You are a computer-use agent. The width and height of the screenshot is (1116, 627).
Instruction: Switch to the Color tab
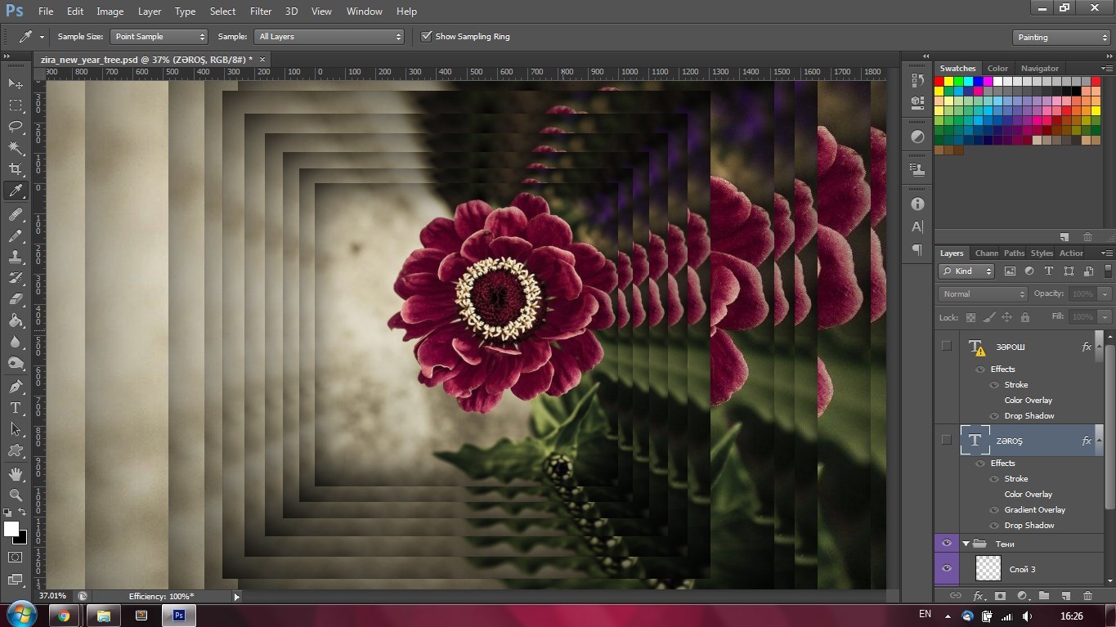coord(997,69)
